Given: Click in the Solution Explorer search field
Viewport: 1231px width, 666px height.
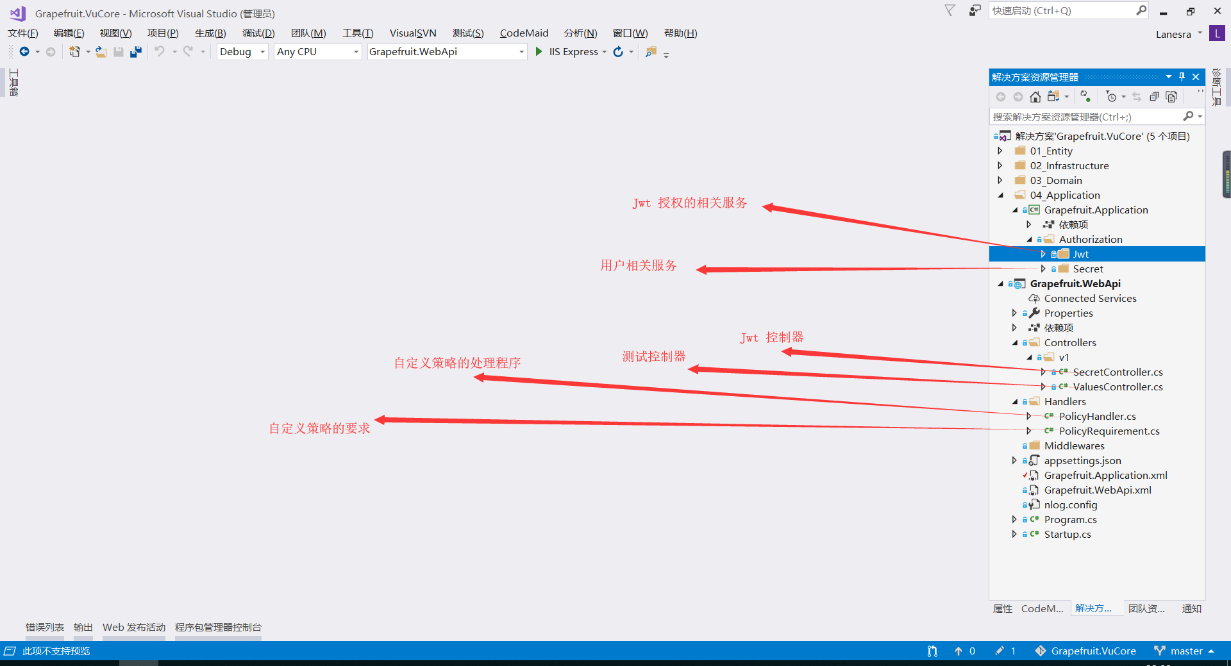Looking at the screenshot, I should (x=1086, y=117).
